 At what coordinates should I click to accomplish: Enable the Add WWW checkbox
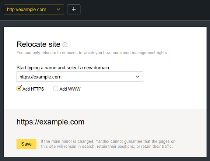(x=56, y=89)
